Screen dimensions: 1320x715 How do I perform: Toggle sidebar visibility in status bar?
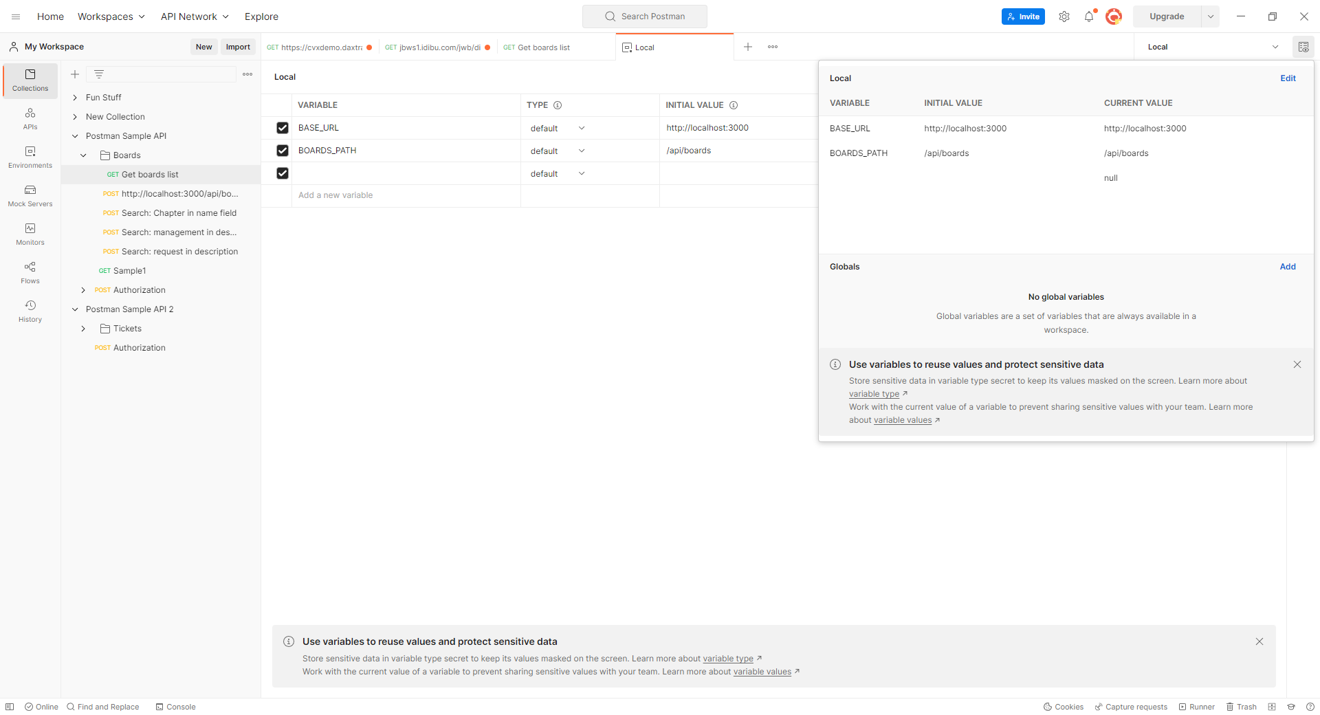tap(10, 707)
